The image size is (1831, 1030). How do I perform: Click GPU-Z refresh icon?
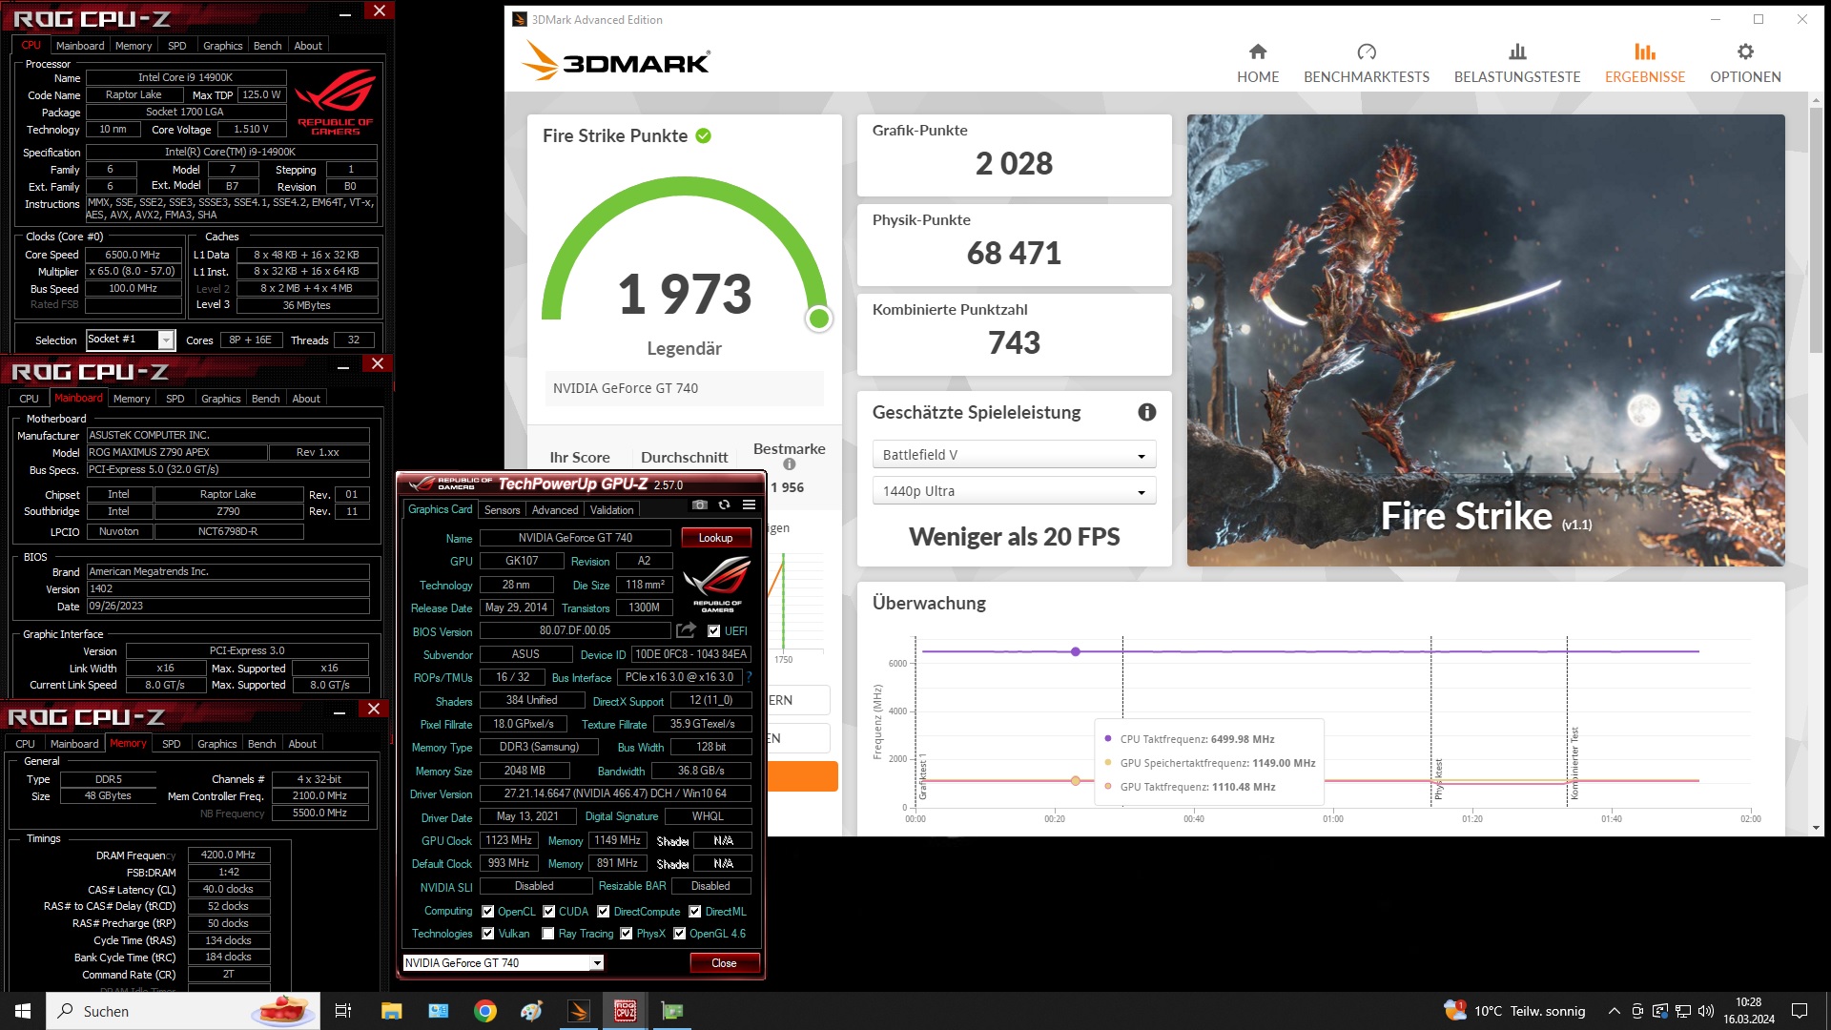[724, 505]
